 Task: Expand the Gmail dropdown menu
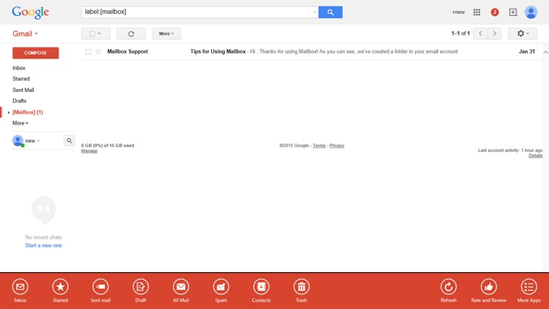pos(25,34)
